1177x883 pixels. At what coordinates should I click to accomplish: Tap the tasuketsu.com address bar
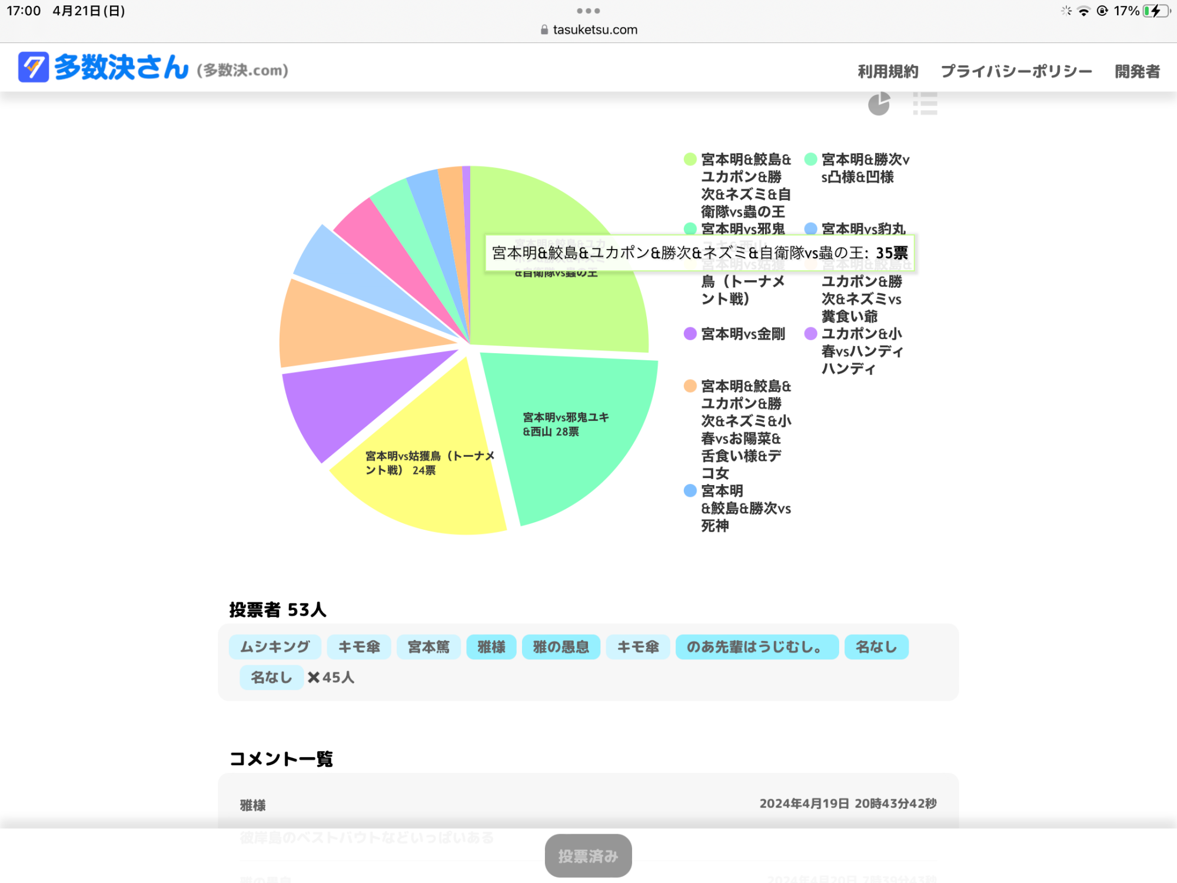click(588, 29)
